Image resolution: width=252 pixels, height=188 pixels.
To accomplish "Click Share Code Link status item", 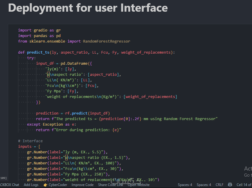I will pyautogui.click(x=111, y=185).
